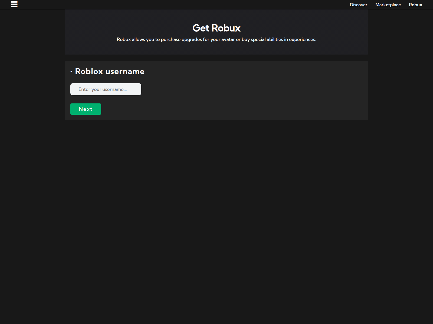Click empty top bar space beside hamburger

[162, 4]
